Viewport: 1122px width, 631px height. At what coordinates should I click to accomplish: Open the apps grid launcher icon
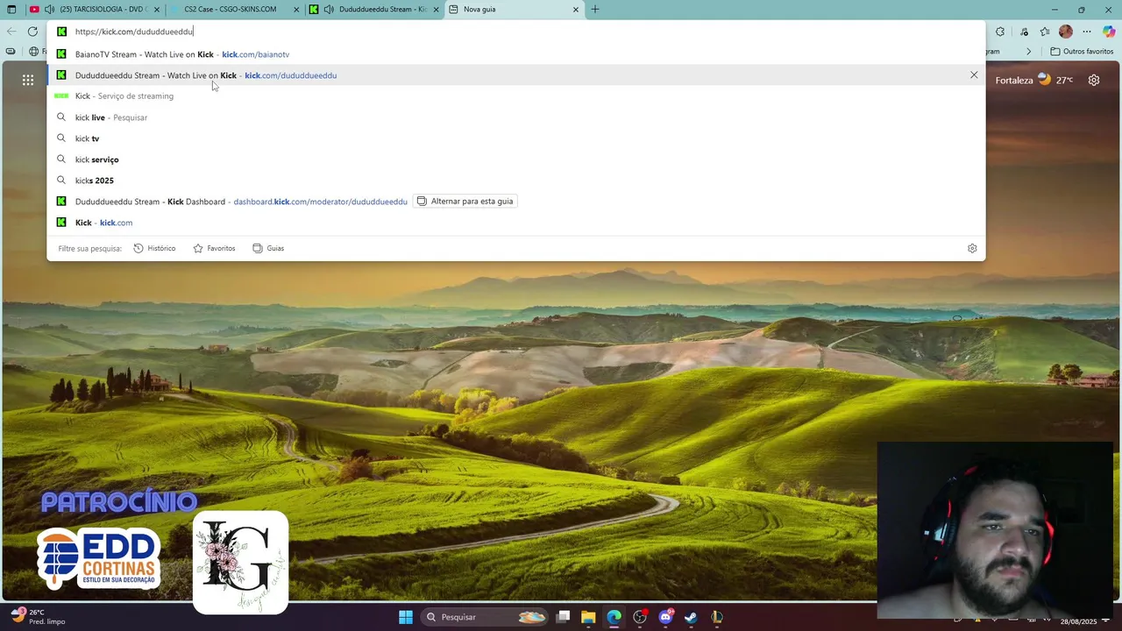click(x=28, y=80)
